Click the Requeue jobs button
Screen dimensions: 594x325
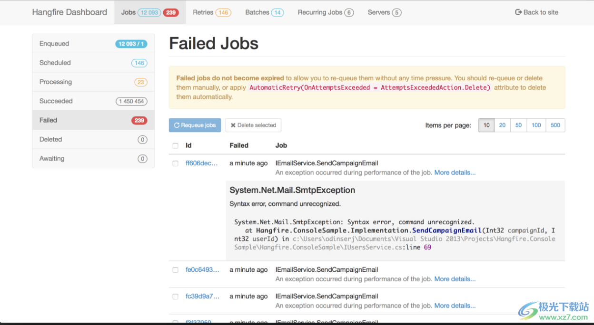[195, 125]
